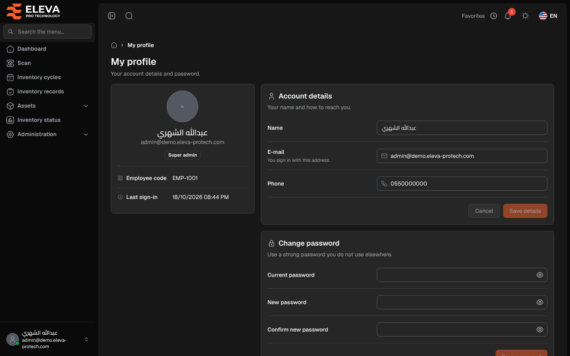This screenshot has height=356, width=570.
Task: Click the EMP-1001 employee code value
Action: [185, 178]
